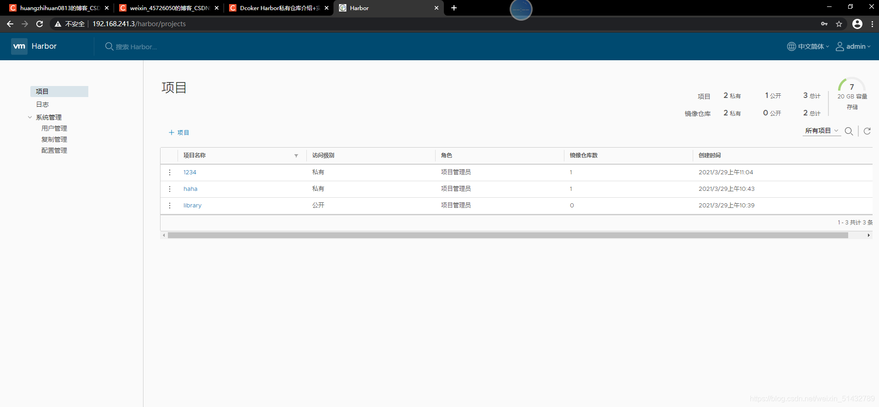Click the horizontal table scrollbar
The image size is (879, 407).
click(x=508, y=235)
